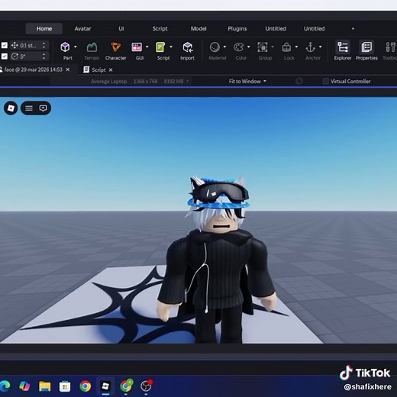Open the Material picker
Screen dimensions: 397x397
[215, 47]
